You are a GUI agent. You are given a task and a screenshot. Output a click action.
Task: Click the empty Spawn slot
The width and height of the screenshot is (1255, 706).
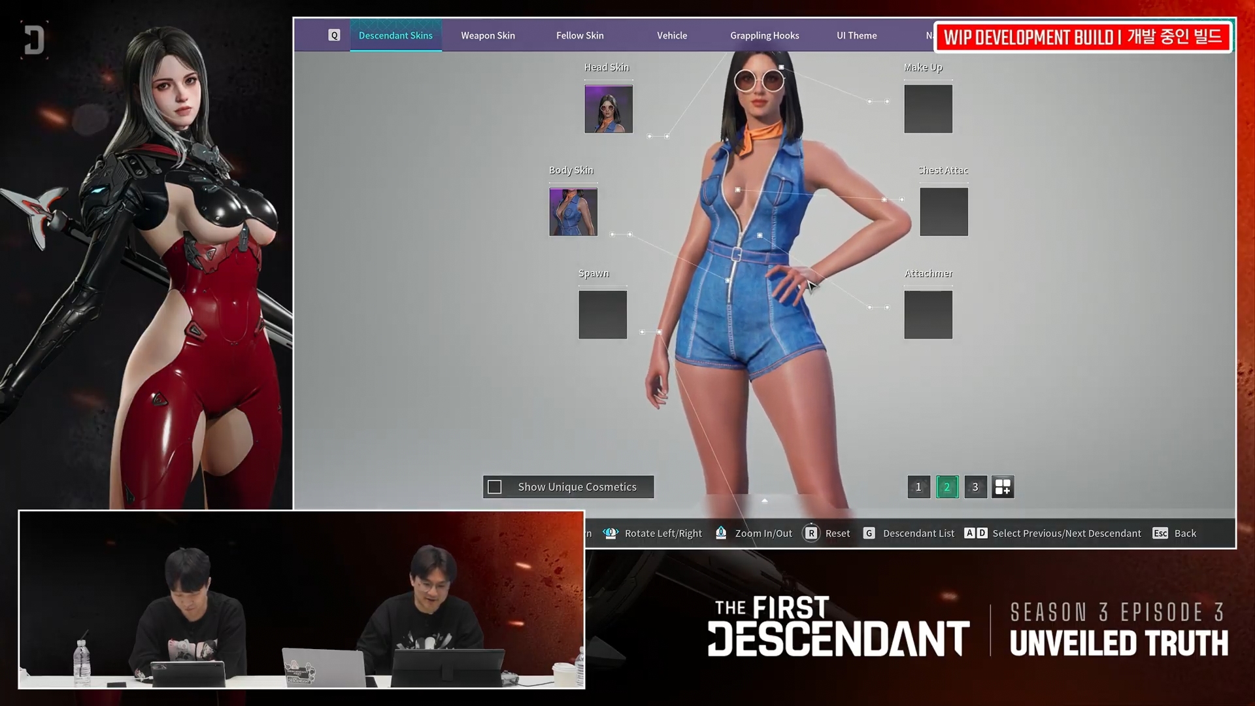[x=603, y=315]
